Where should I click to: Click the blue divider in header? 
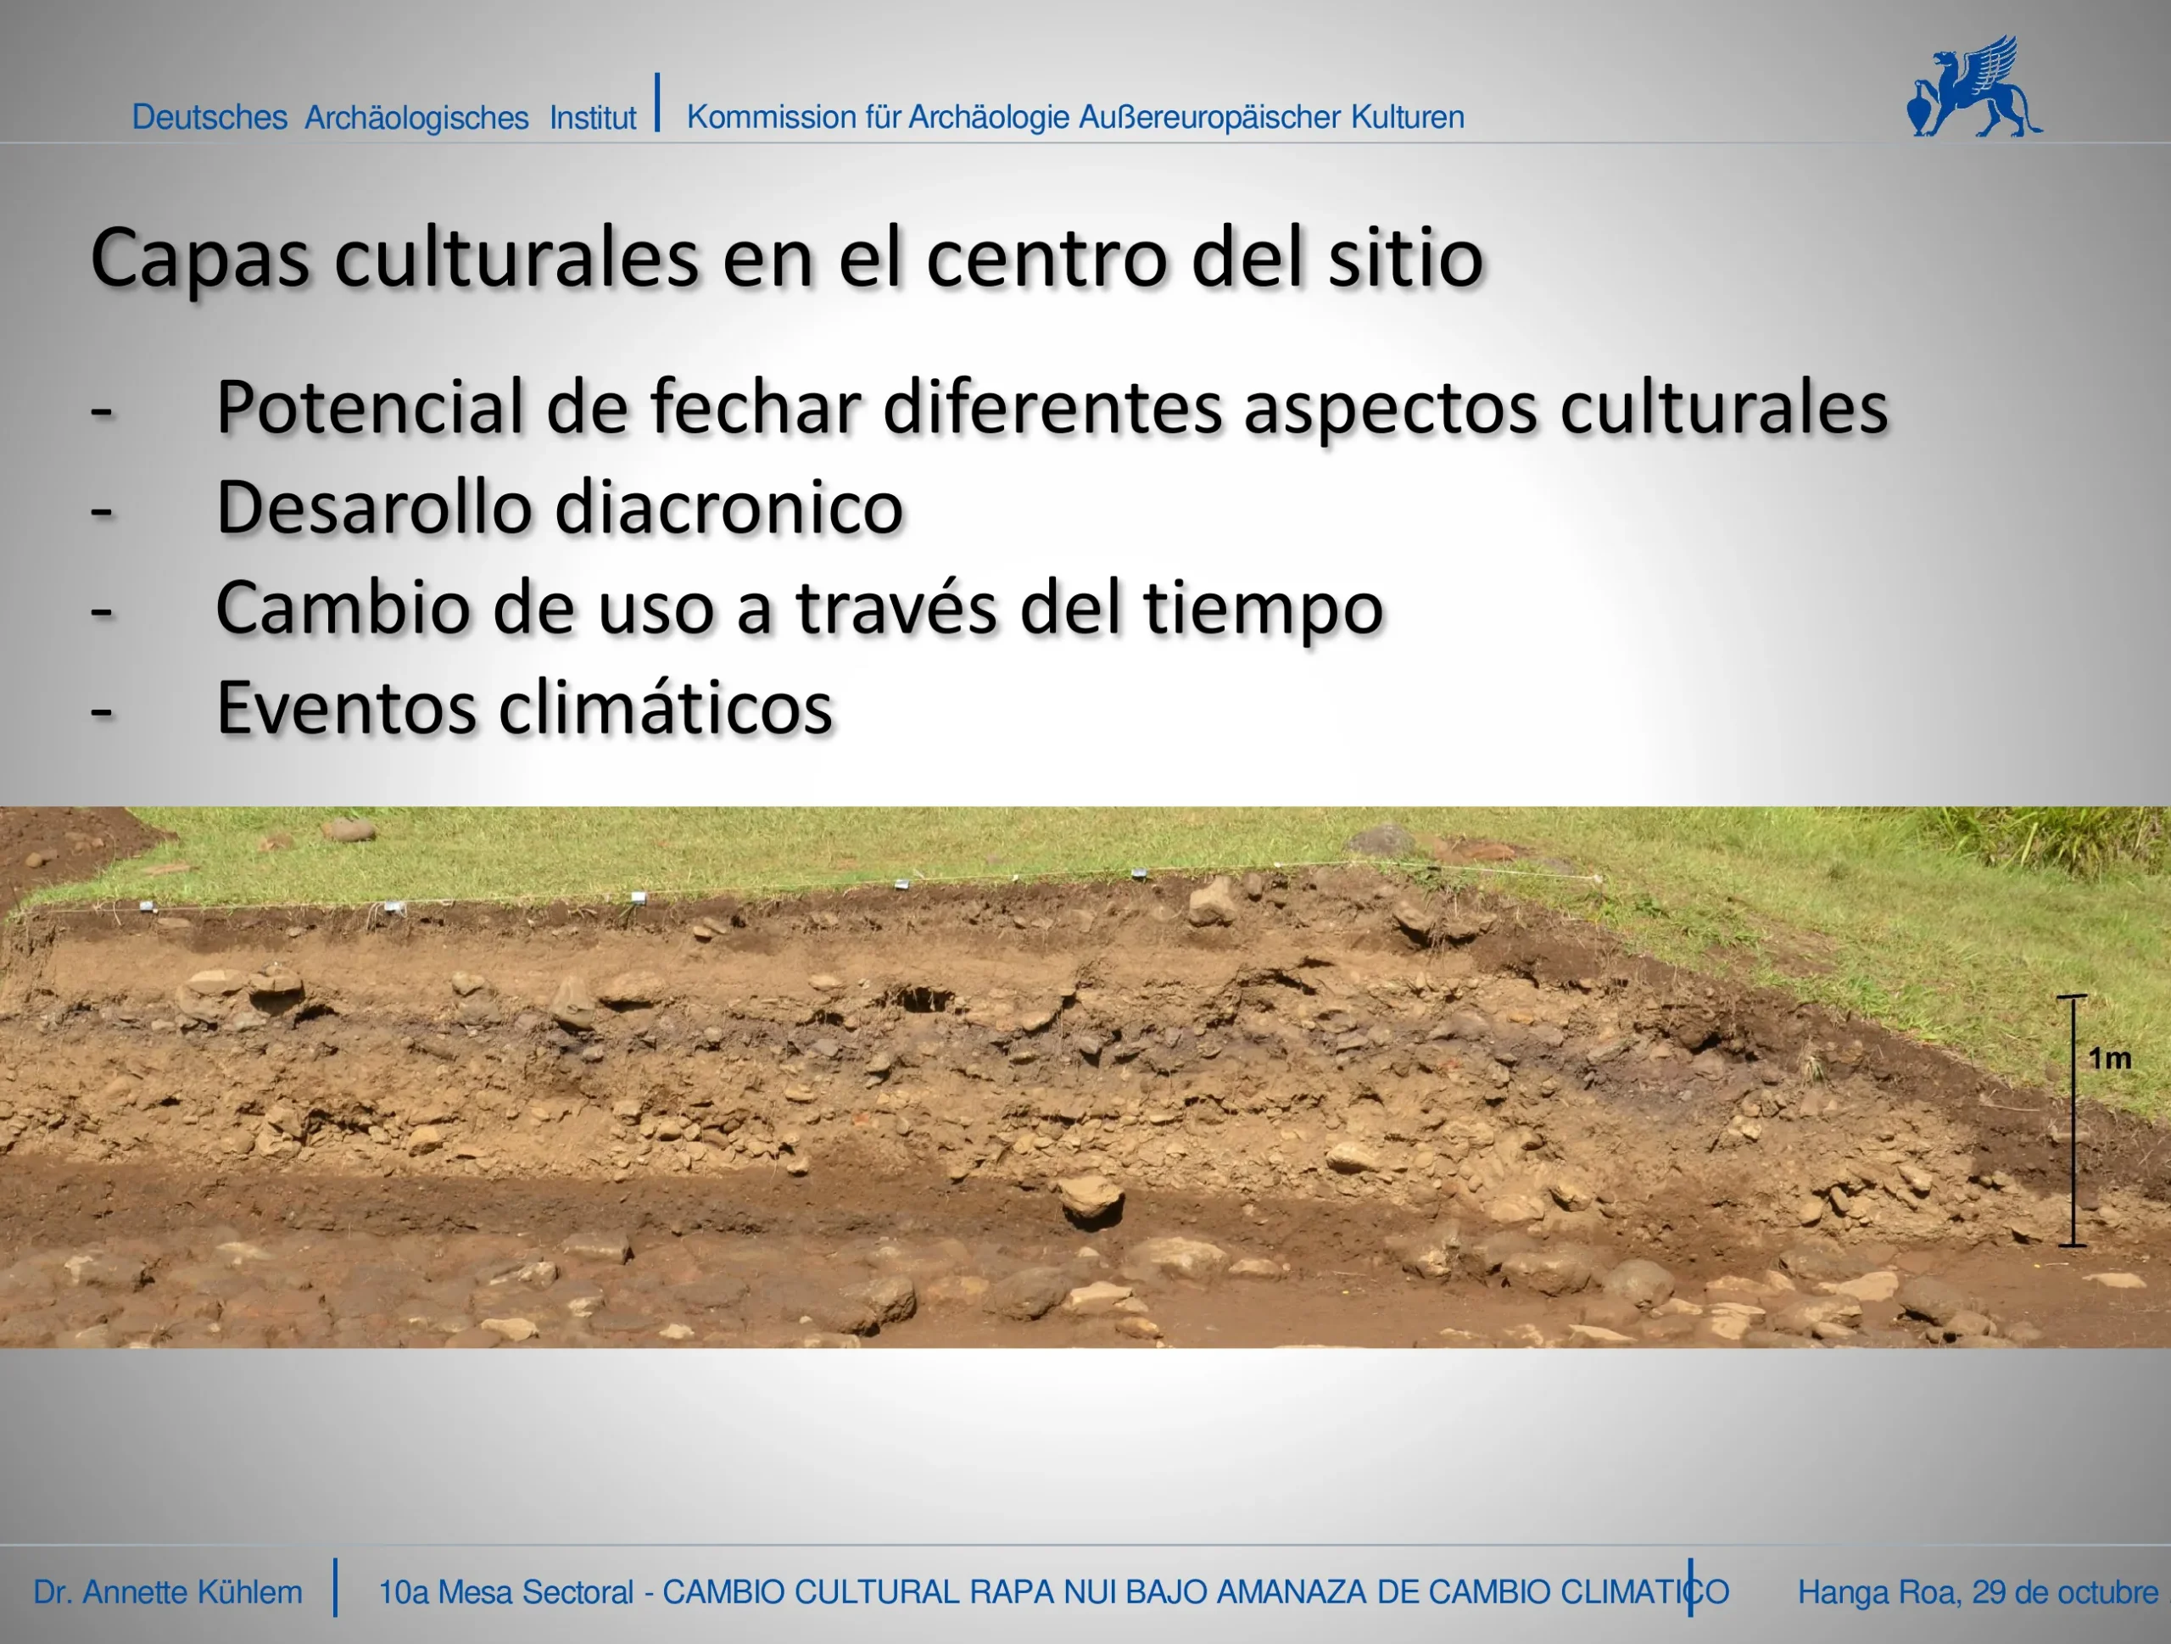tap(656, 102)
